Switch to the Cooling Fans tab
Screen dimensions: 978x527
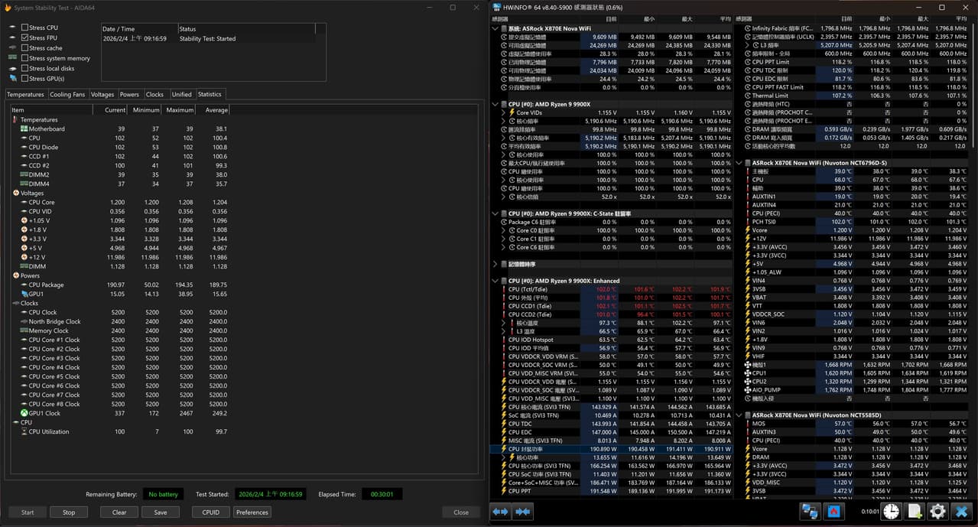click(x=67, y=95)
